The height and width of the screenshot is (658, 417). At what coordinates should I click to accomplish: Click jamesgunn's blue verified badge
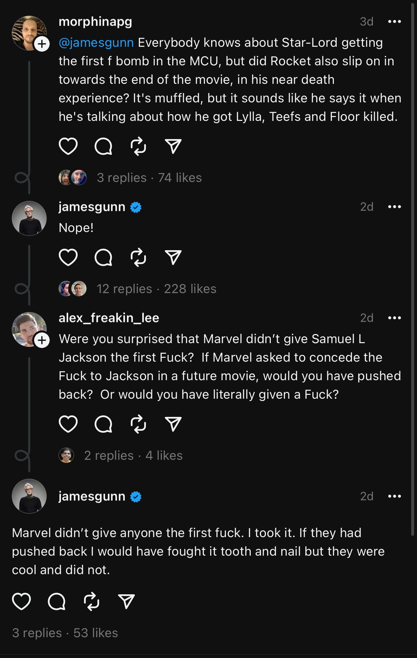point(136,207)
